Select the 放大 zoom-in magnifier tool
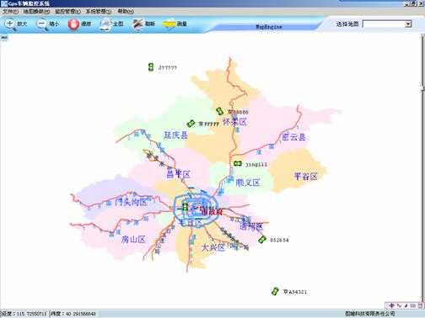 coord(15,24)
